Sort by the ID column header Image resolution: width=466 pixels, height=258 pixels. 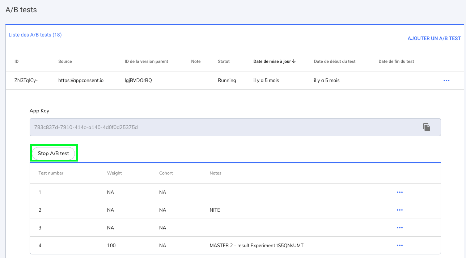click(x=17, y=61)
